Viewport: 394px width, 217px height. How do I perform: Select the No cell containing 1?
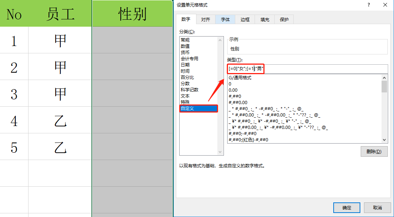[x=14, y=40]
